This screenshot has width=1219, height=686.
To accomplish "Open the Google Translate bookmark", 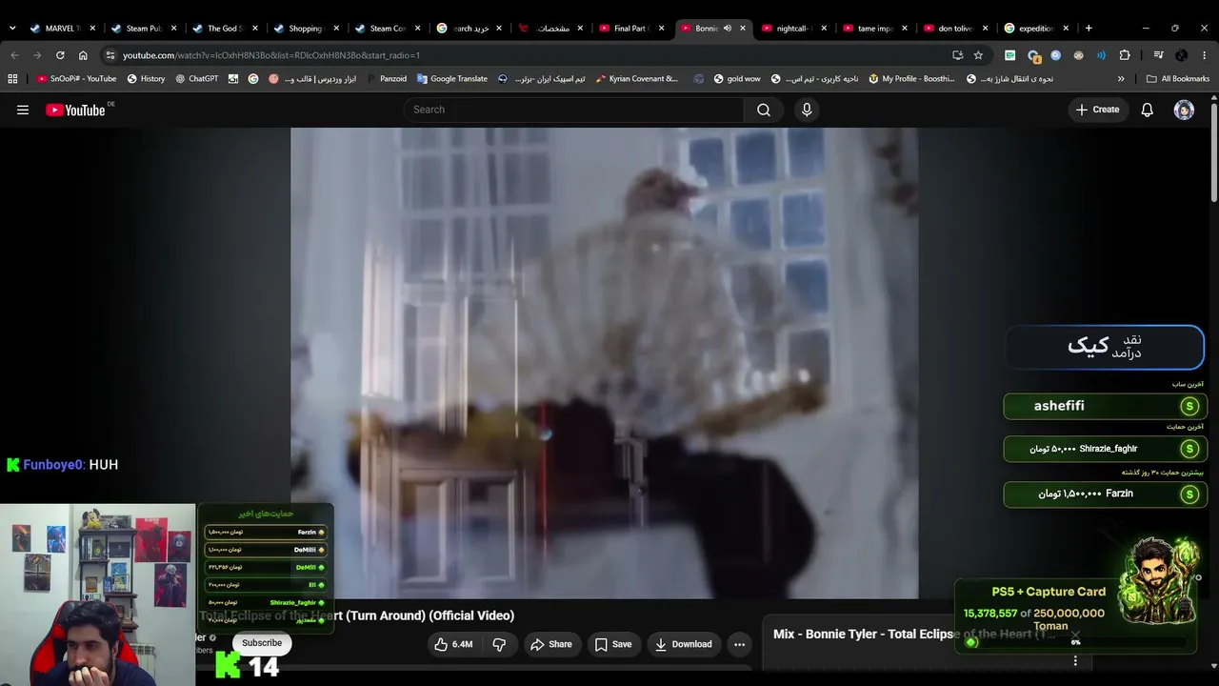I will [452, 79].
